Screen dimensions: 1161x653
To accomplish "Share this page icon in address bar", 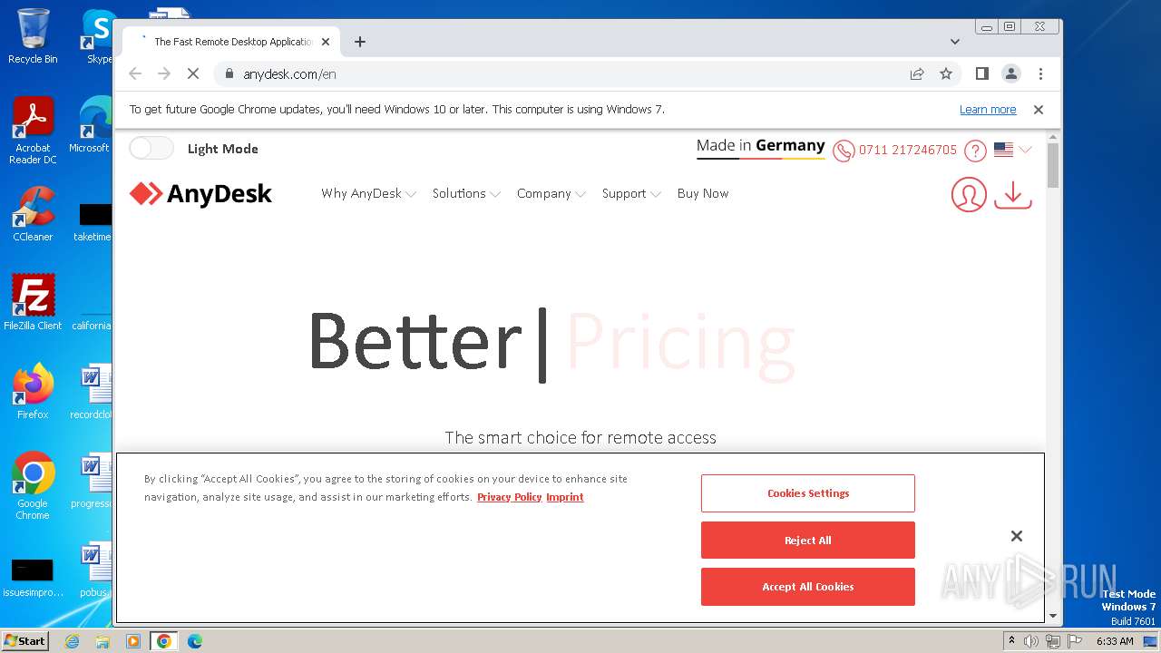I will coord(917,73).
